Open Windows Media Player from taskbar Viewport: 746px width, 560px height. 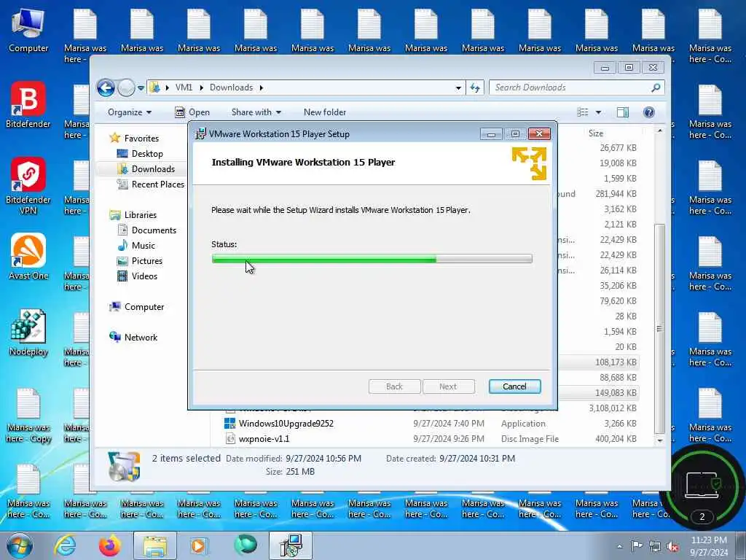pyautogui.click(x=198, y=545)
